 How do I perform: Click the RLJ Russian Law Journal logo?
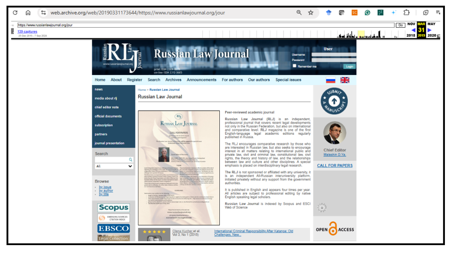coord(122,58)
